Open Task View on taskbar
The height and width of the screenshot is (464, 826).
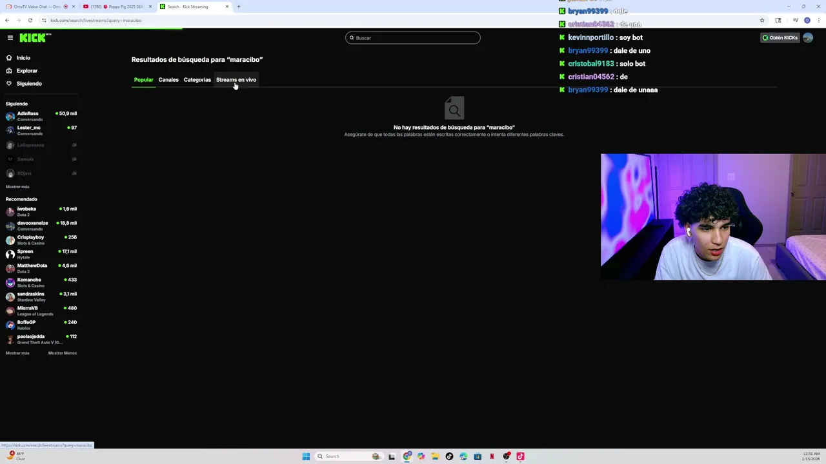coord(392,456)
